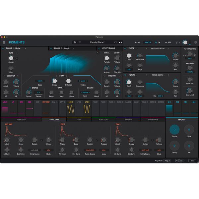Open the preset browser library icon

[x=75, y=42]
